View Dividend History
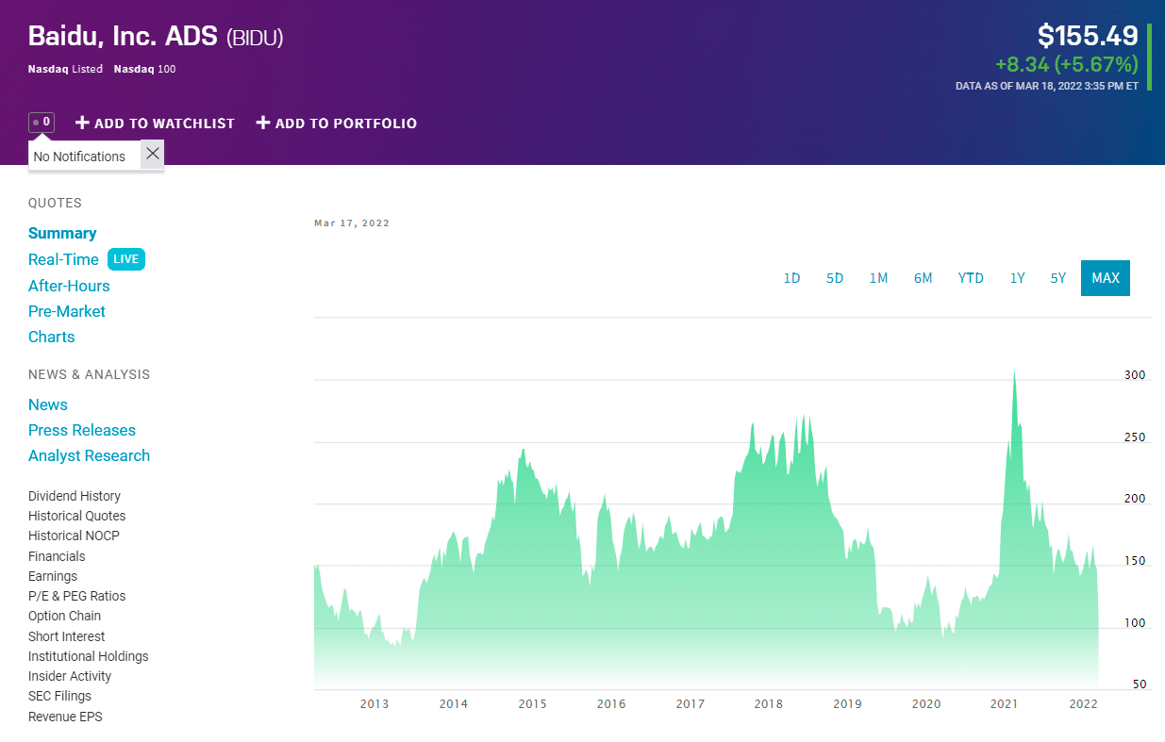1165x742 pixels. tap(75, 496)
